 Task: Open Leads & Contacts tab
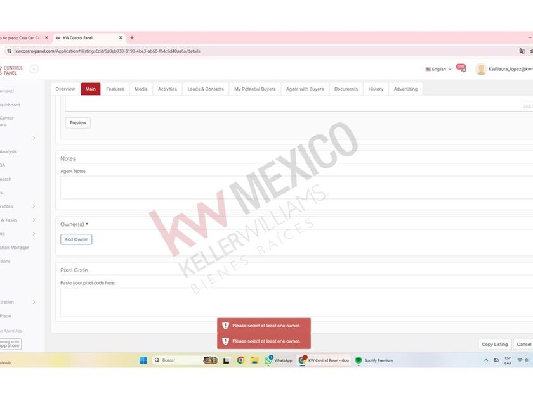coord(206,89)
